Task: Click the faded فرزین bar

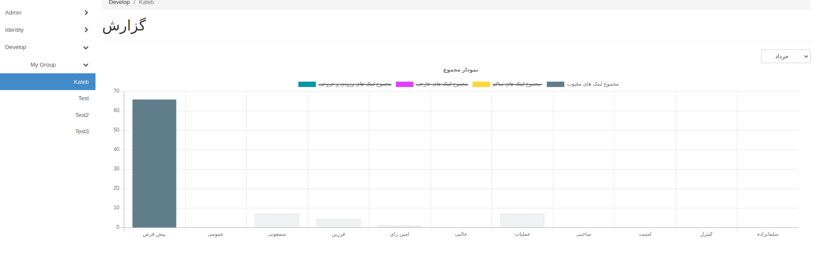Action: point(339,223)
